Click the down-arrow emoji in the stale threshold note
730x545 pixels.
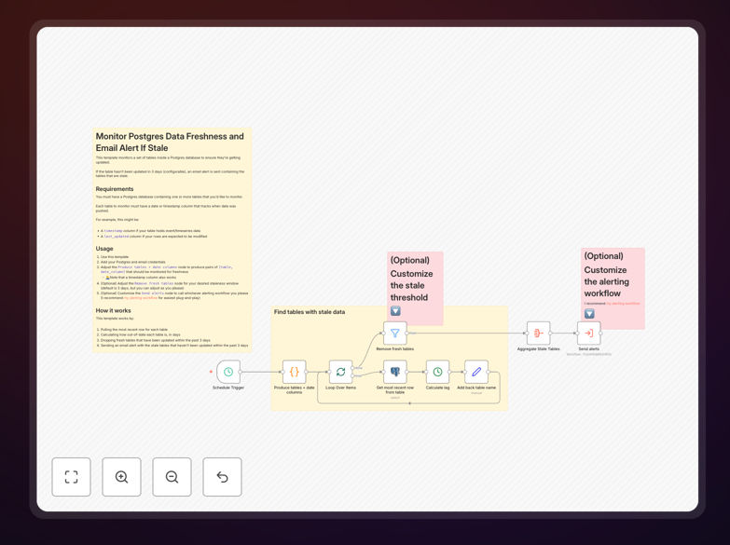[395, 311]
